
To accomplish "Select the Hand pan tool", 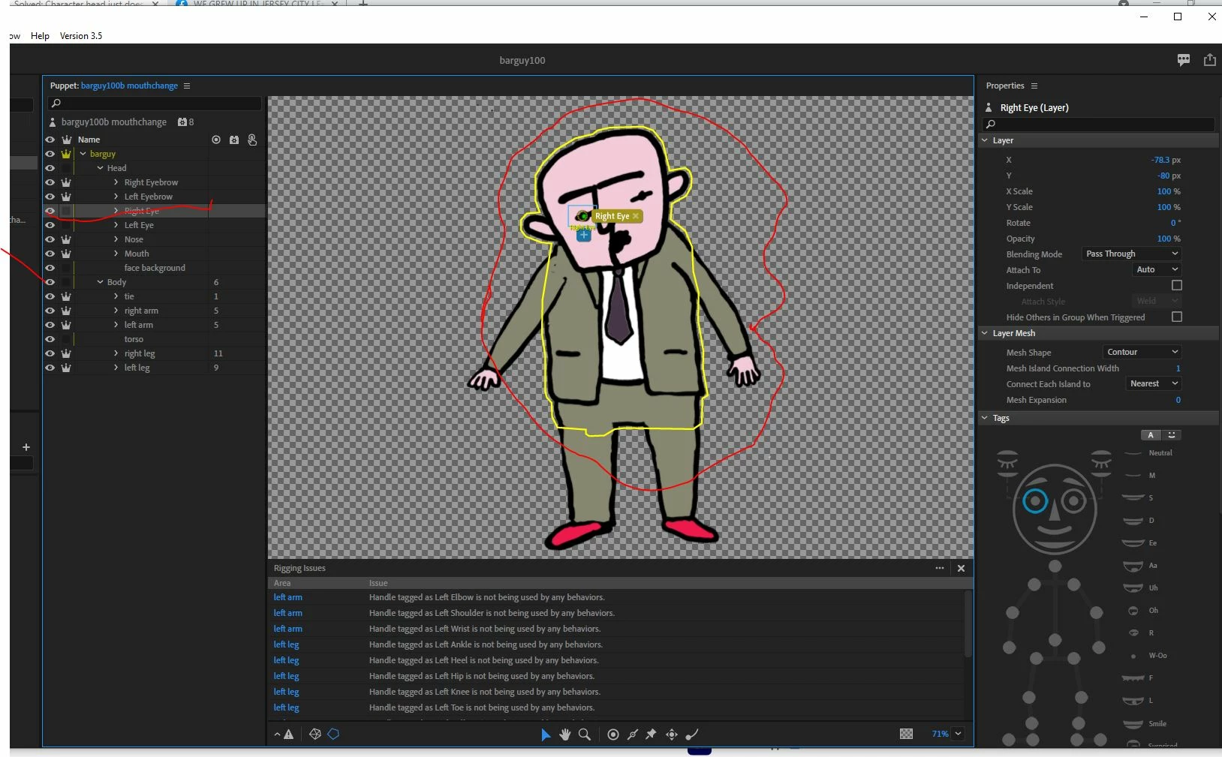I will pos(565,734).
